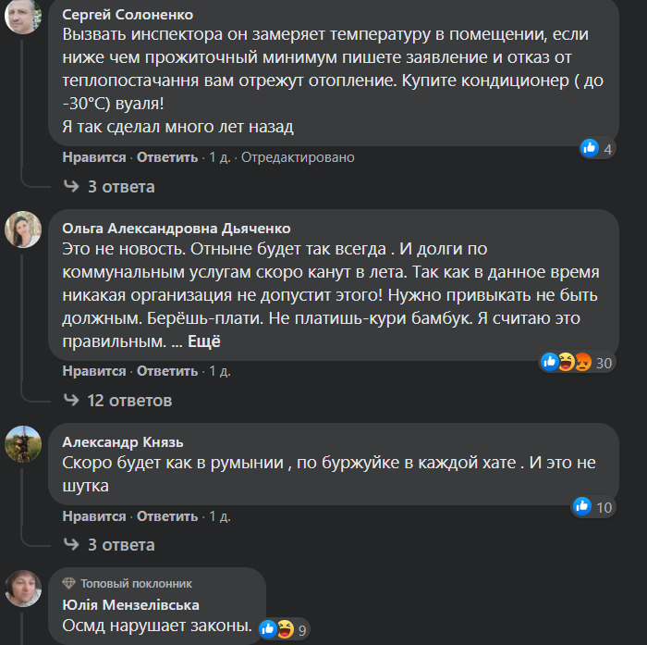647x645 pixels.
Task: Click the reply arrow icon beside '12 ответов'
Action: coord(71,401)
